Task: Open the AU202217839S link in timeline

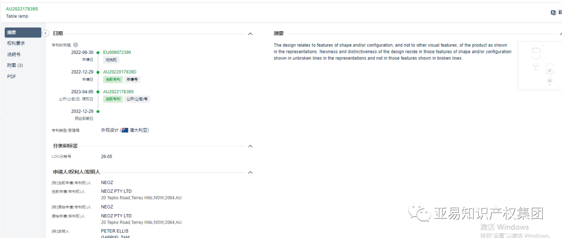Action: tap(118, 92)
